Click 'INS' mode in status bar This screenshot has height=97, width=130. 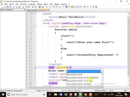click(125, 91)
